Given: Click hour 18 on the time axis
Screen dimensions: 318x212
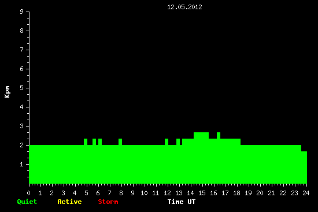Looking at the screenshot, I should point(236,193).
